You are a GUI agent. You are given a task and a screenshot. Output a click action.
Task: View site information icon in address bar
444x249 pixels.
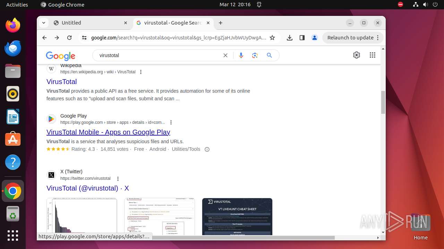point(84,38)
